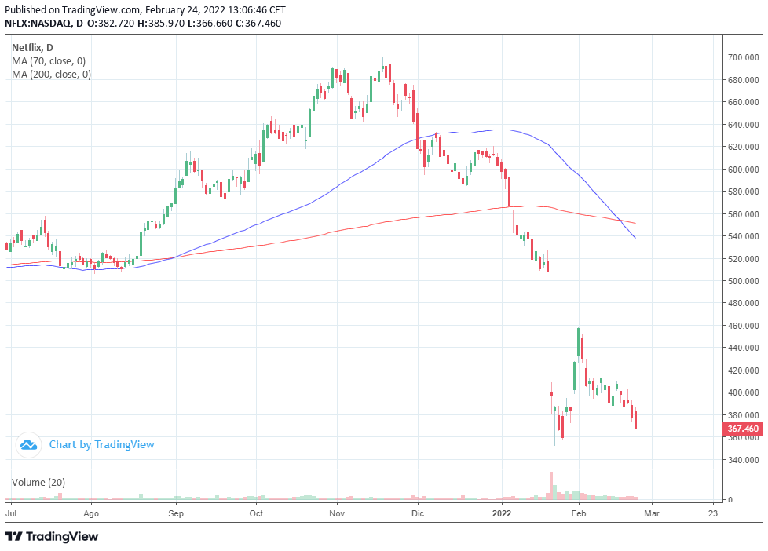Click the 660.000 price axis label
The width and height of the screenshot is (768, 551).
click(744, 102)
